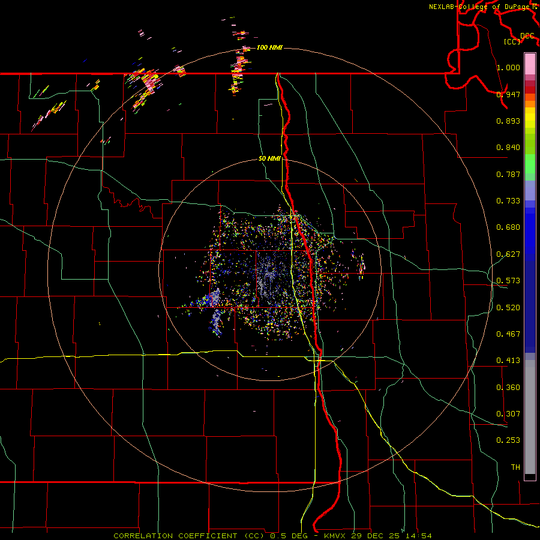The width and height of the screenshot is (540, 540).
Task: Select the 0.253 scale value
Action: point(508,440)
